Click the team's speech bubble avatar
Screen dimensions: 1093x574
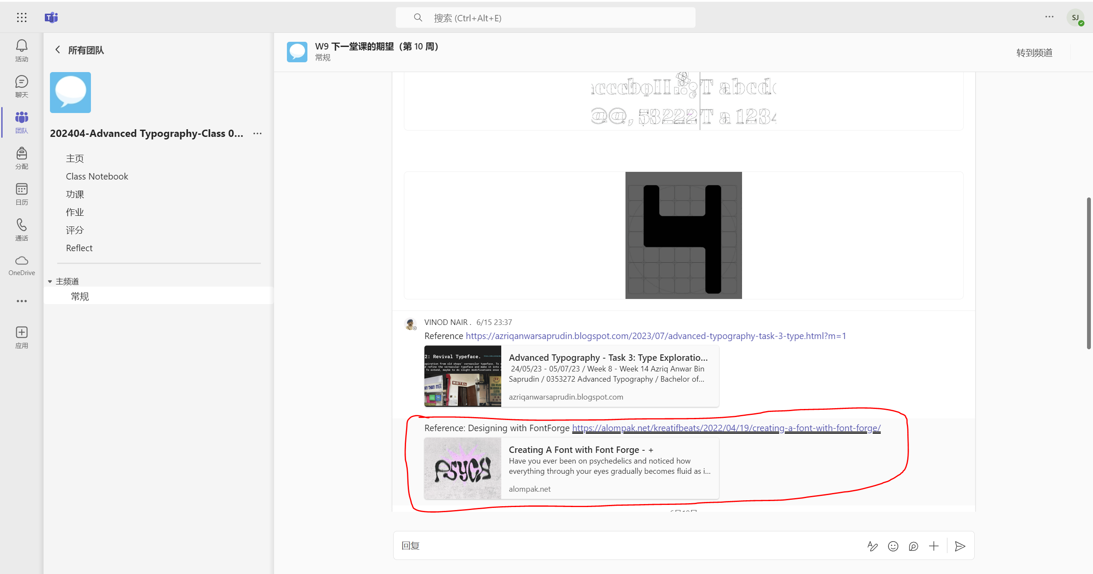pos(70,93)
